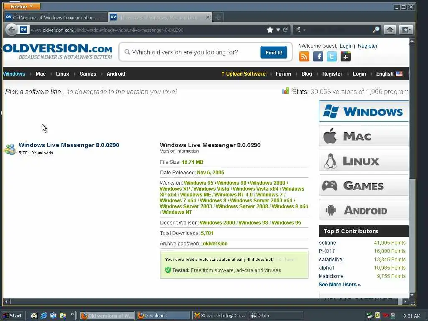The width and height of the screenshot is (428, 321).
Task: Open the URL history dropdown arrow
Action: point(278,30)
